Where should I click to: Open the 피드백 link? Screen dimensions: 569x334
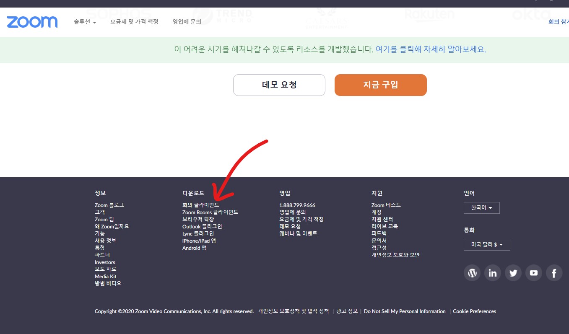coord(379,233)
